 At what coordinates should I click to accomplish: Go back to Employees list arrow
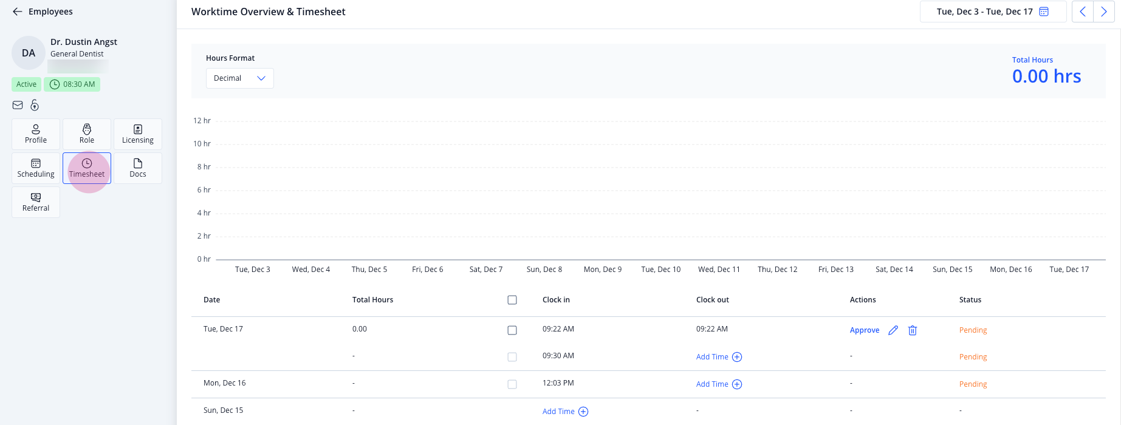coord(18,12)
